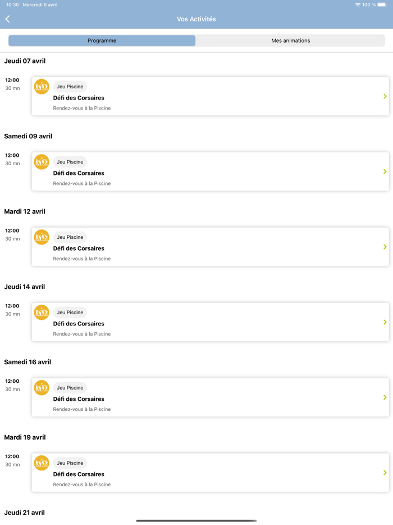Screen dimensions: 393x525
Task: Open chevron for Jeudi 14 avril activity
Action: tap(385, 323)
